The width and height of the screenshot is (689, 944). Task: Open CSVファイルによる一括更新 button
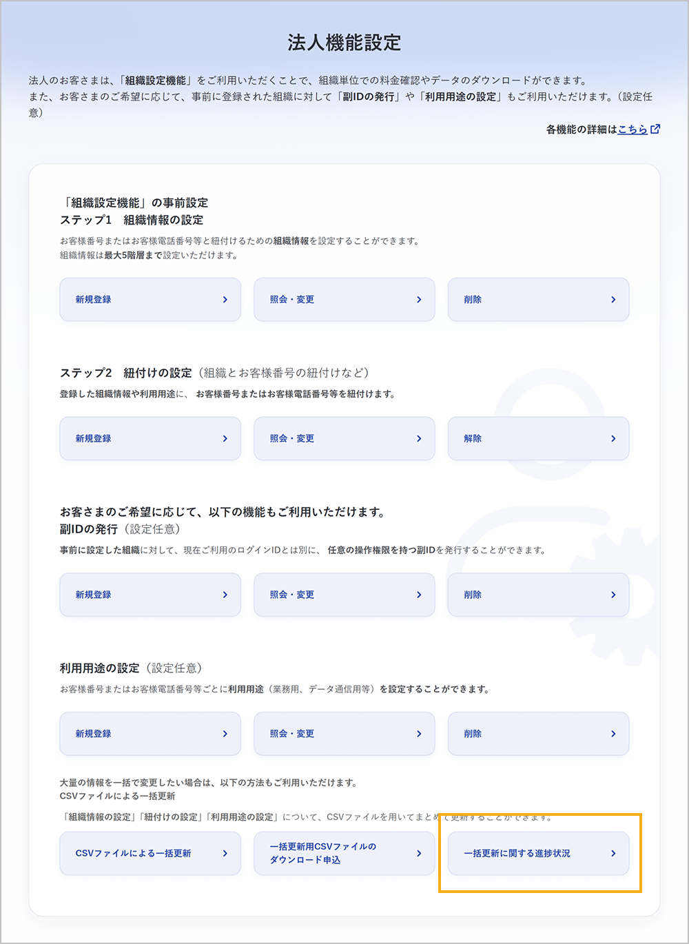tap(150, 853)
